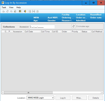105x101 pixels.
Task: Click the 'C...' column header
Action: [x=6, y=31]
